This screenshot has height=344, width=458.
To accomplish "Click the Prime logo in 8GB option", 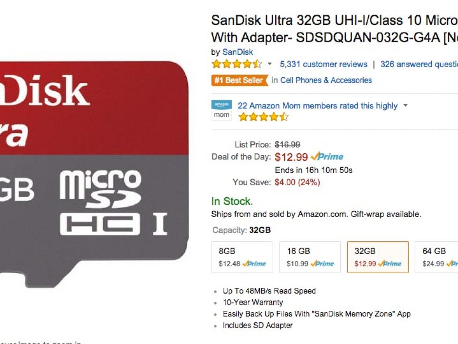I will point(254,264).
